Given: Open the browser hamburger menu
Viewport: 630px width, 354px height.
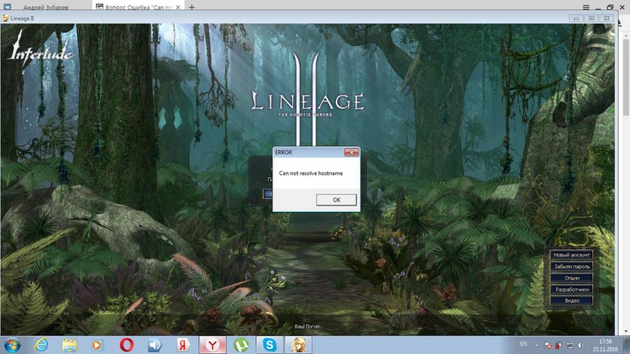Looking at the screenshot, I should click(587, 8).
